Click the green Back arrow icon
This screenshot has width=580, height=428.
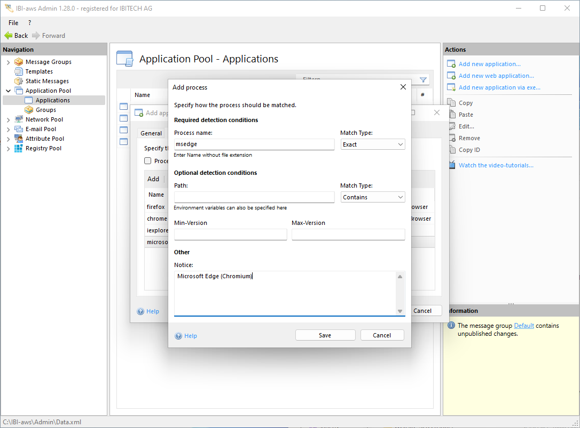click(x=9, y=36)
